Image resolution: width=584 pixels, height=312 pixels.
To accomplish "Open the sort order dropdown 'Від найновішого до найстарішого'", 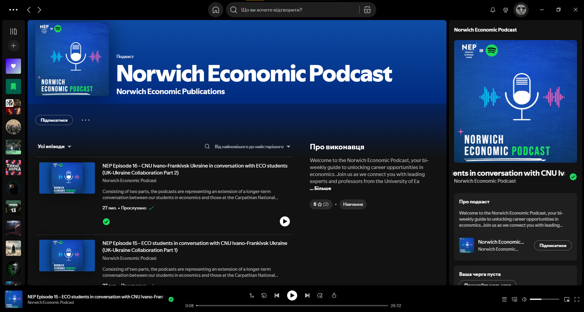I will click(x=252, y=147).
